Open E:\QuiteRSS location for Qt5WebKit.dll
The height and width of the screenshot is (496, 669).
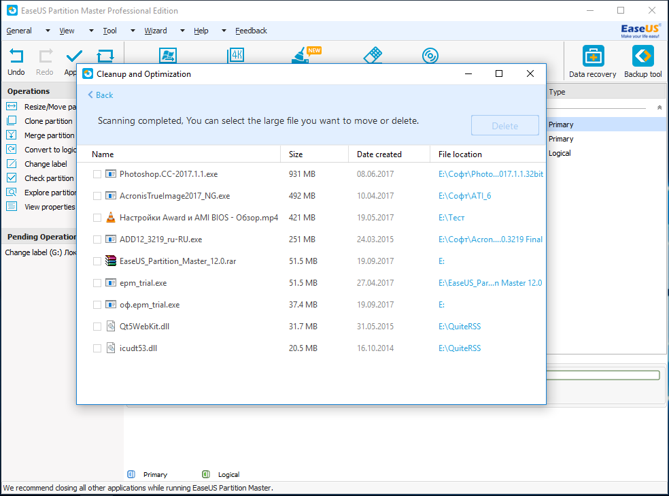point(460,327)
